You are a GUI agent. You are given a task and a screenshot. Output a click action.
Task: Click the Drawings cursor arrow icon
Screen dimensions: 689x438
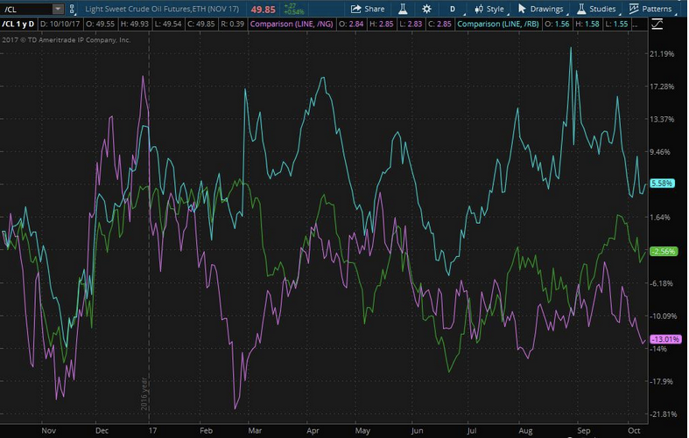[522, 9]
